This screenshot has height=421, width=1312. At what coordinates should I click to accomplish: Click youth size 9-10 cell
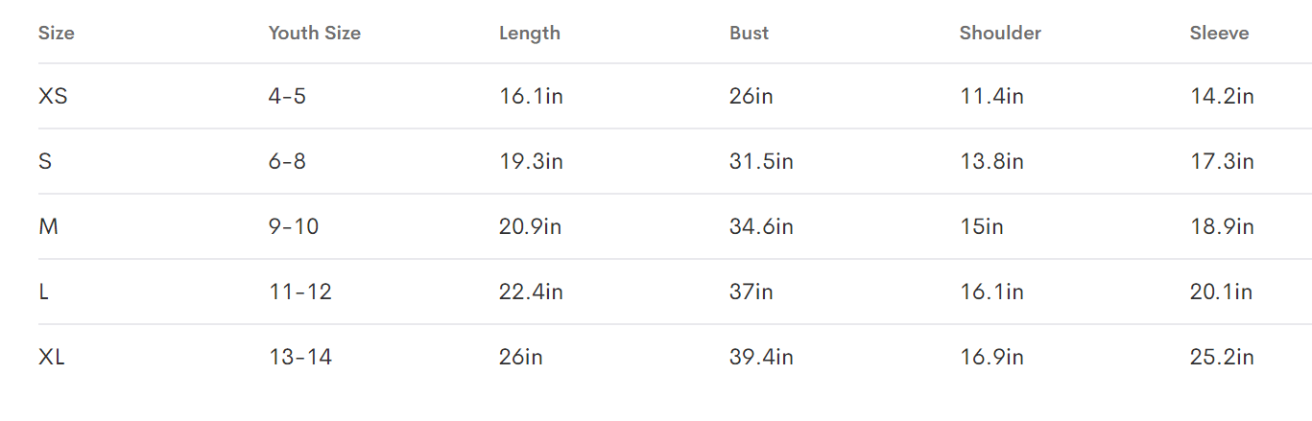(294, 226)
